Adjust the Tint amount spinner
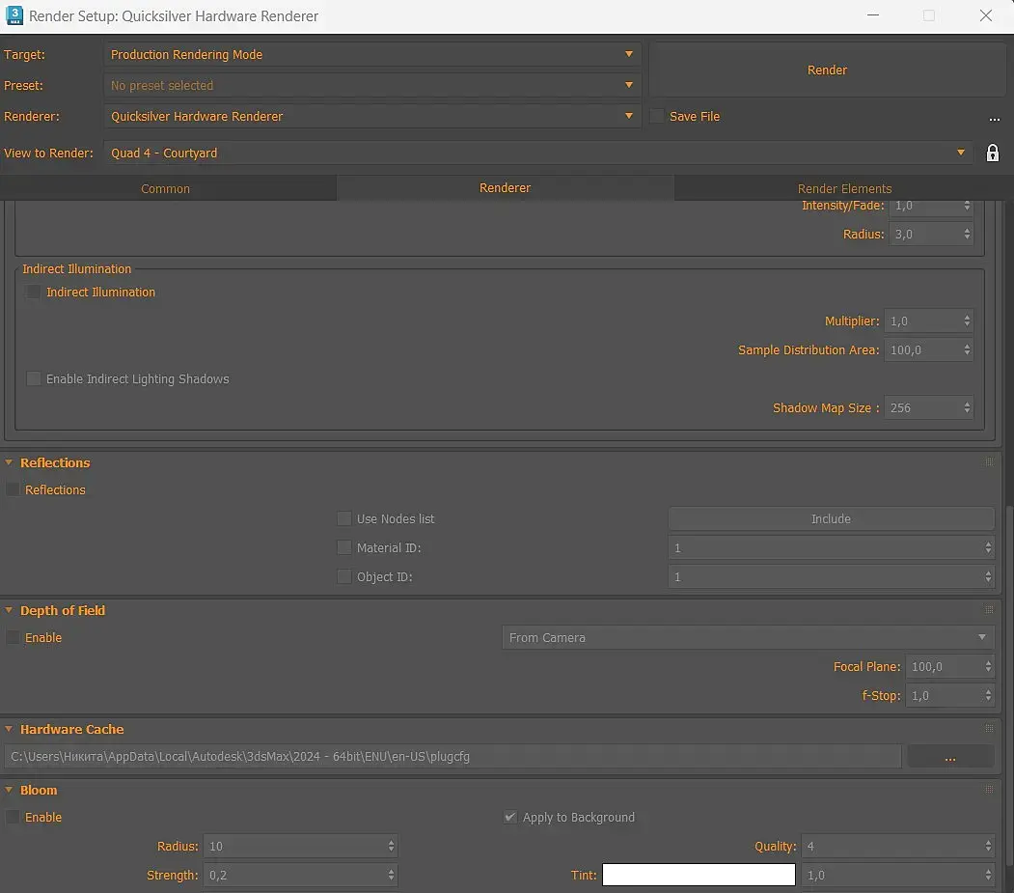1014x893 pixels. tap(988, 875)
